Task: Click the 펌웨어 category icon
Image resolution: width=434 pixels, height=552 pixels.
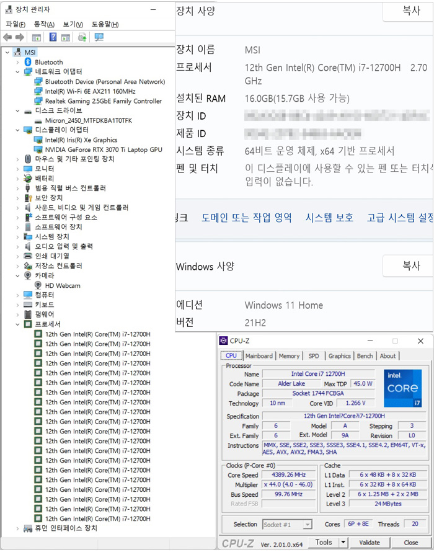Action: click(28, 314)
